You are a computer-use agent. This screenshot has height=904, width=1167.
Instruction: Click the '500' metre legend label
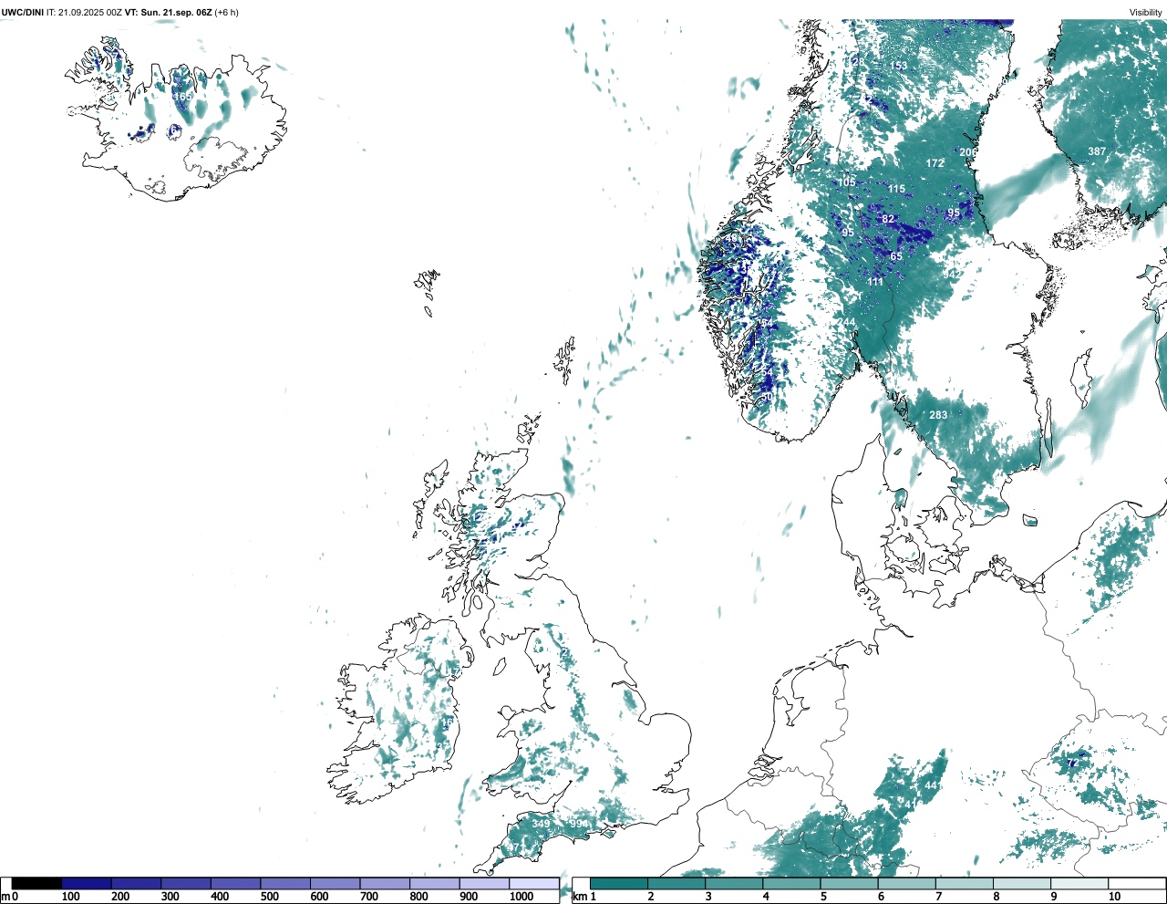tap(269, 897)
